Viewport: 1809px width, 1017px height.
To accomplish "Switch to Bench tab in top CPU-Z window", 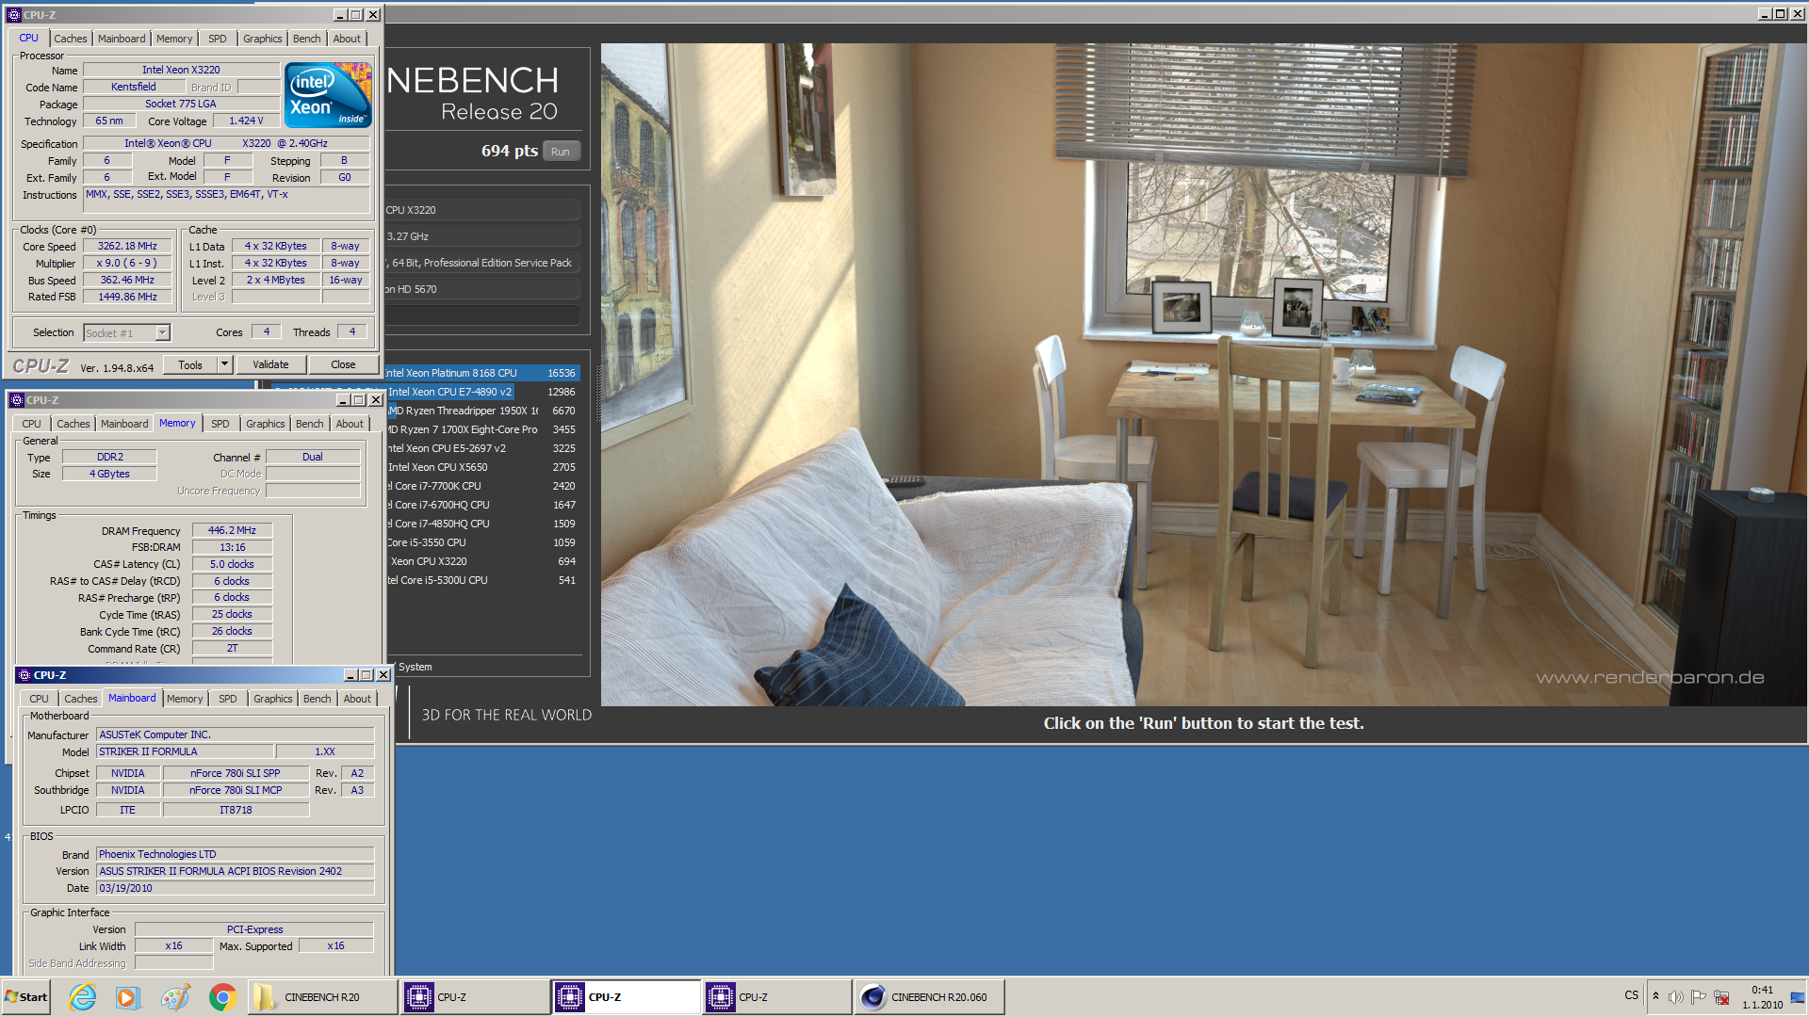I will [x=307, y=39].
